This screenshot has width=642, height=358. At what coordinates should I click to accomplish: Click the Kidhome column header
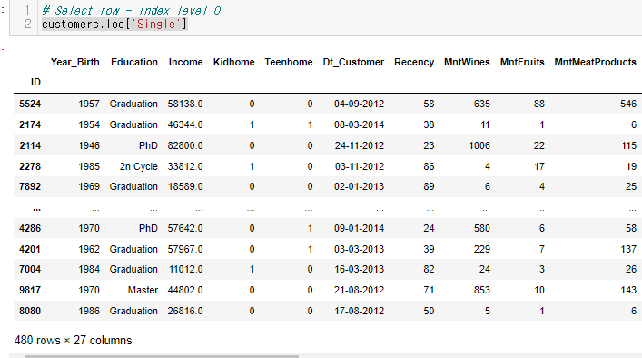click(x=233, y=62)
